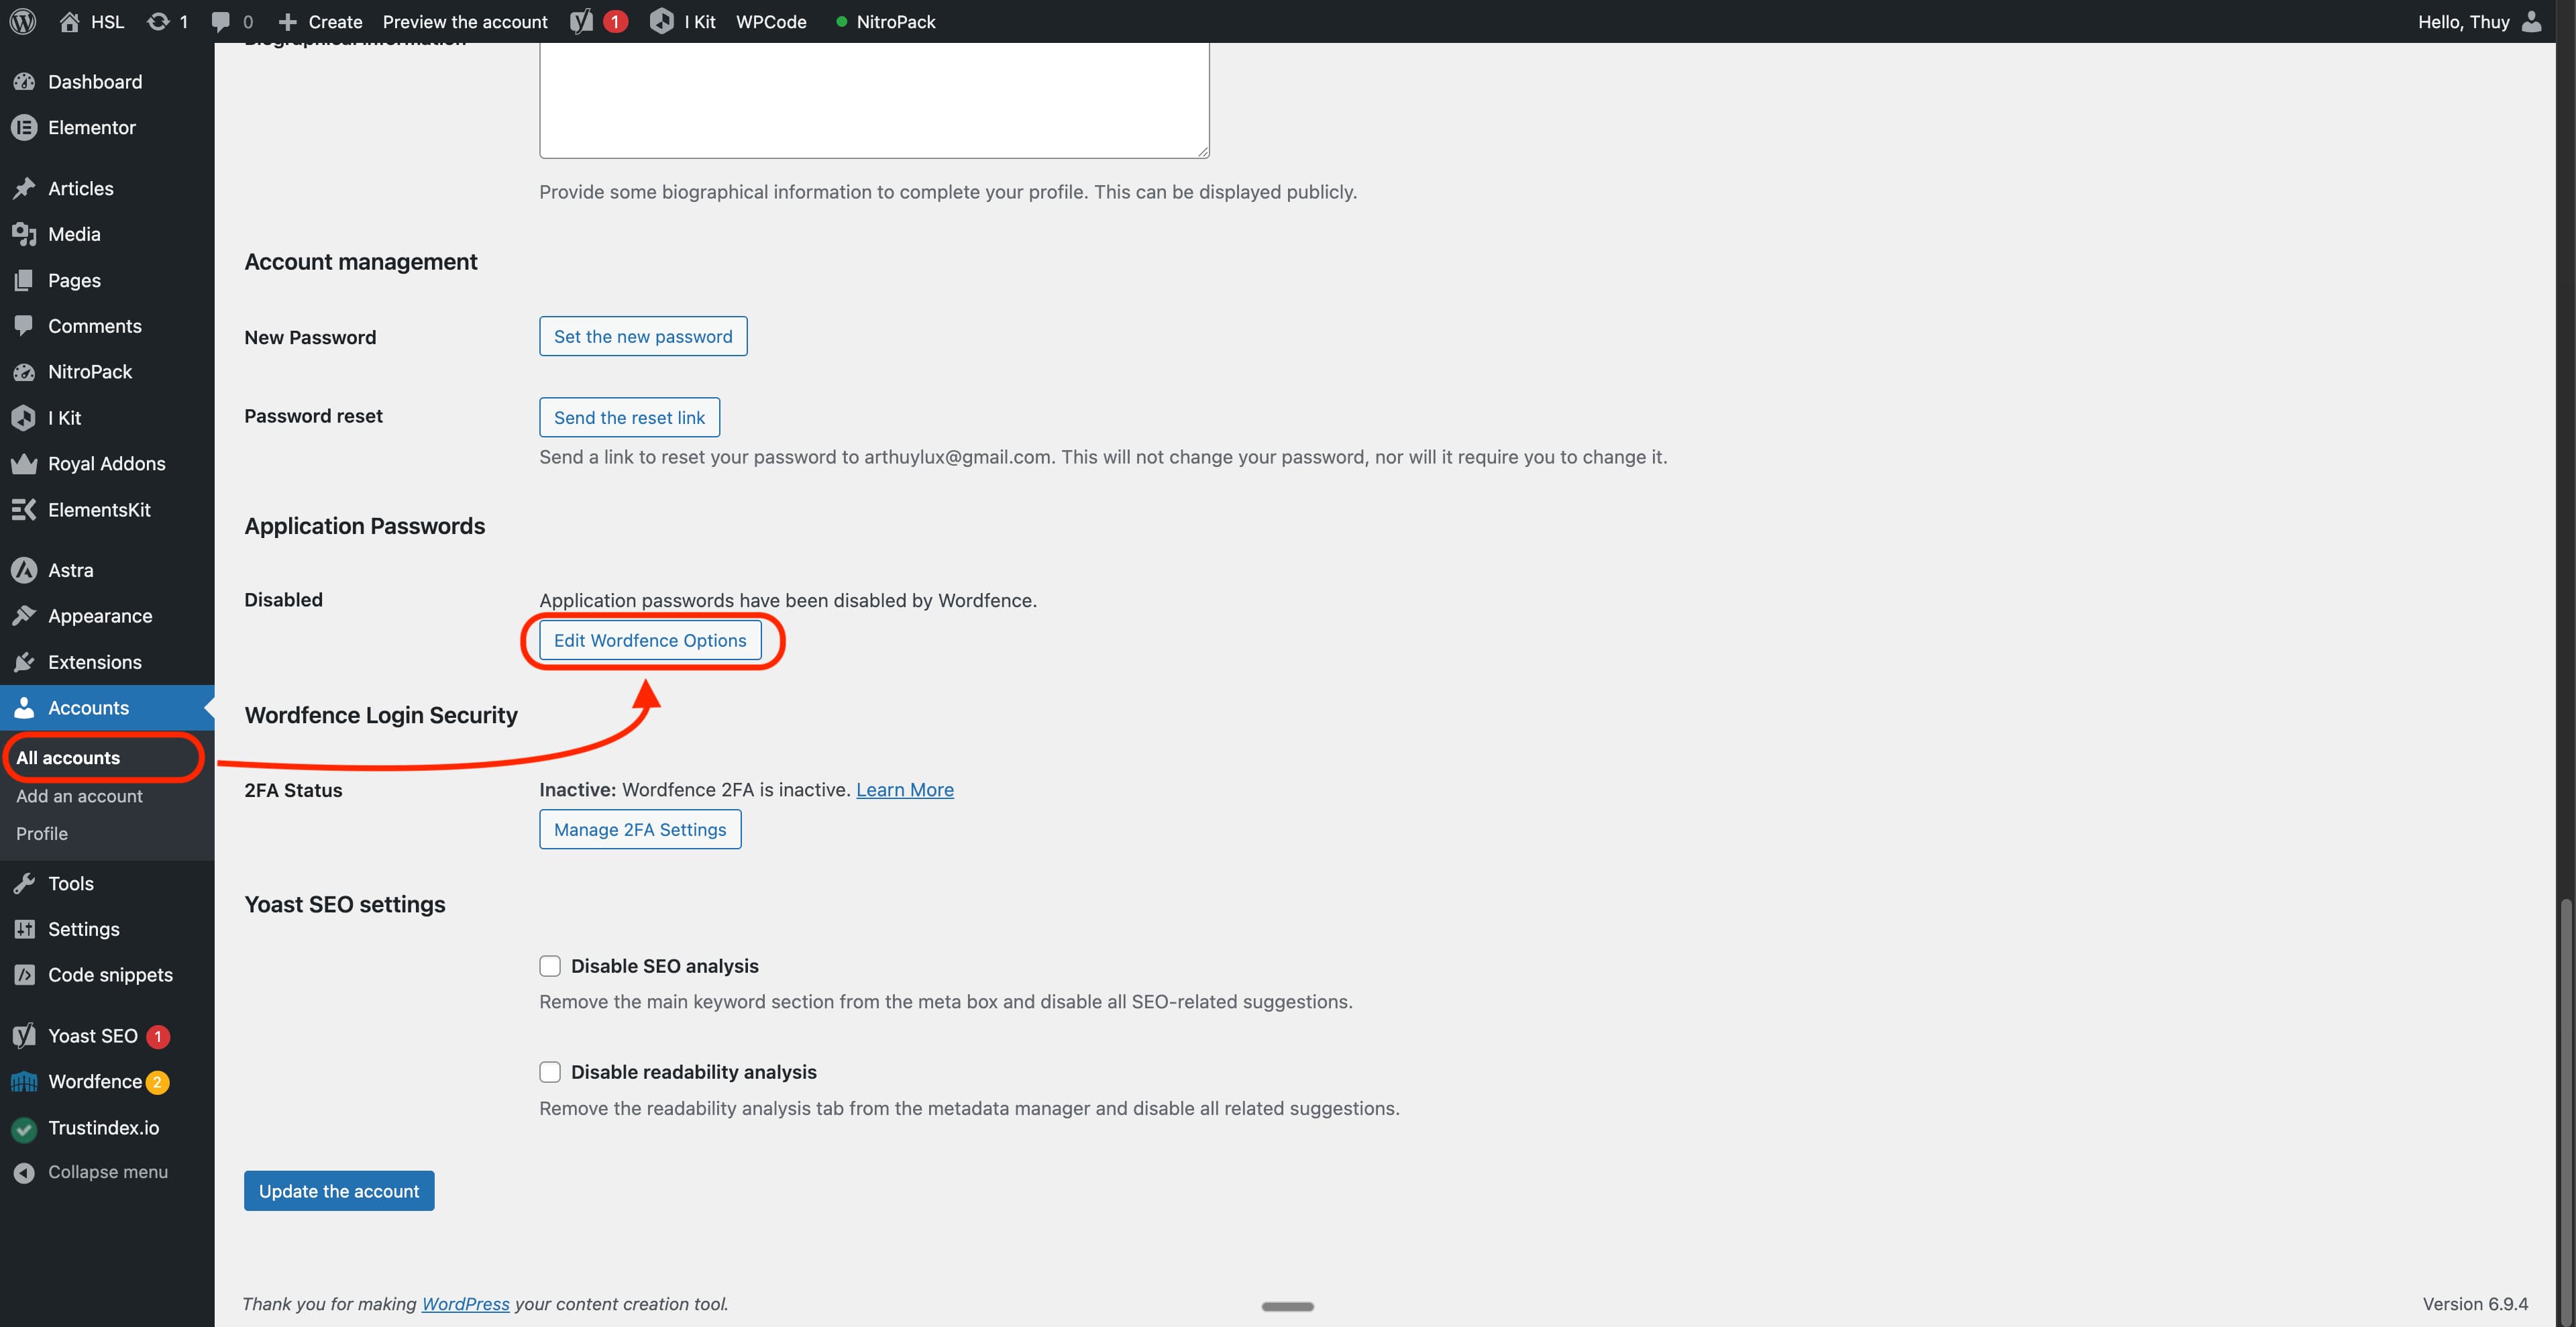The width and height of the screenshot is (2576, 1327).
Task: Open the updates icon in admin bar
Action: [x=158, y=21]
